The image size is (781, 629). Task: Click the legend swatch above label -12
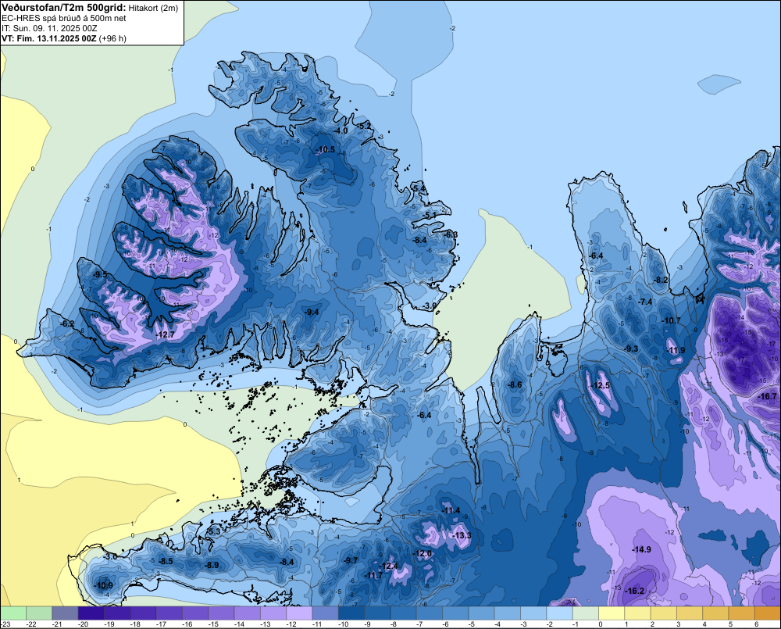coord(299,613)
